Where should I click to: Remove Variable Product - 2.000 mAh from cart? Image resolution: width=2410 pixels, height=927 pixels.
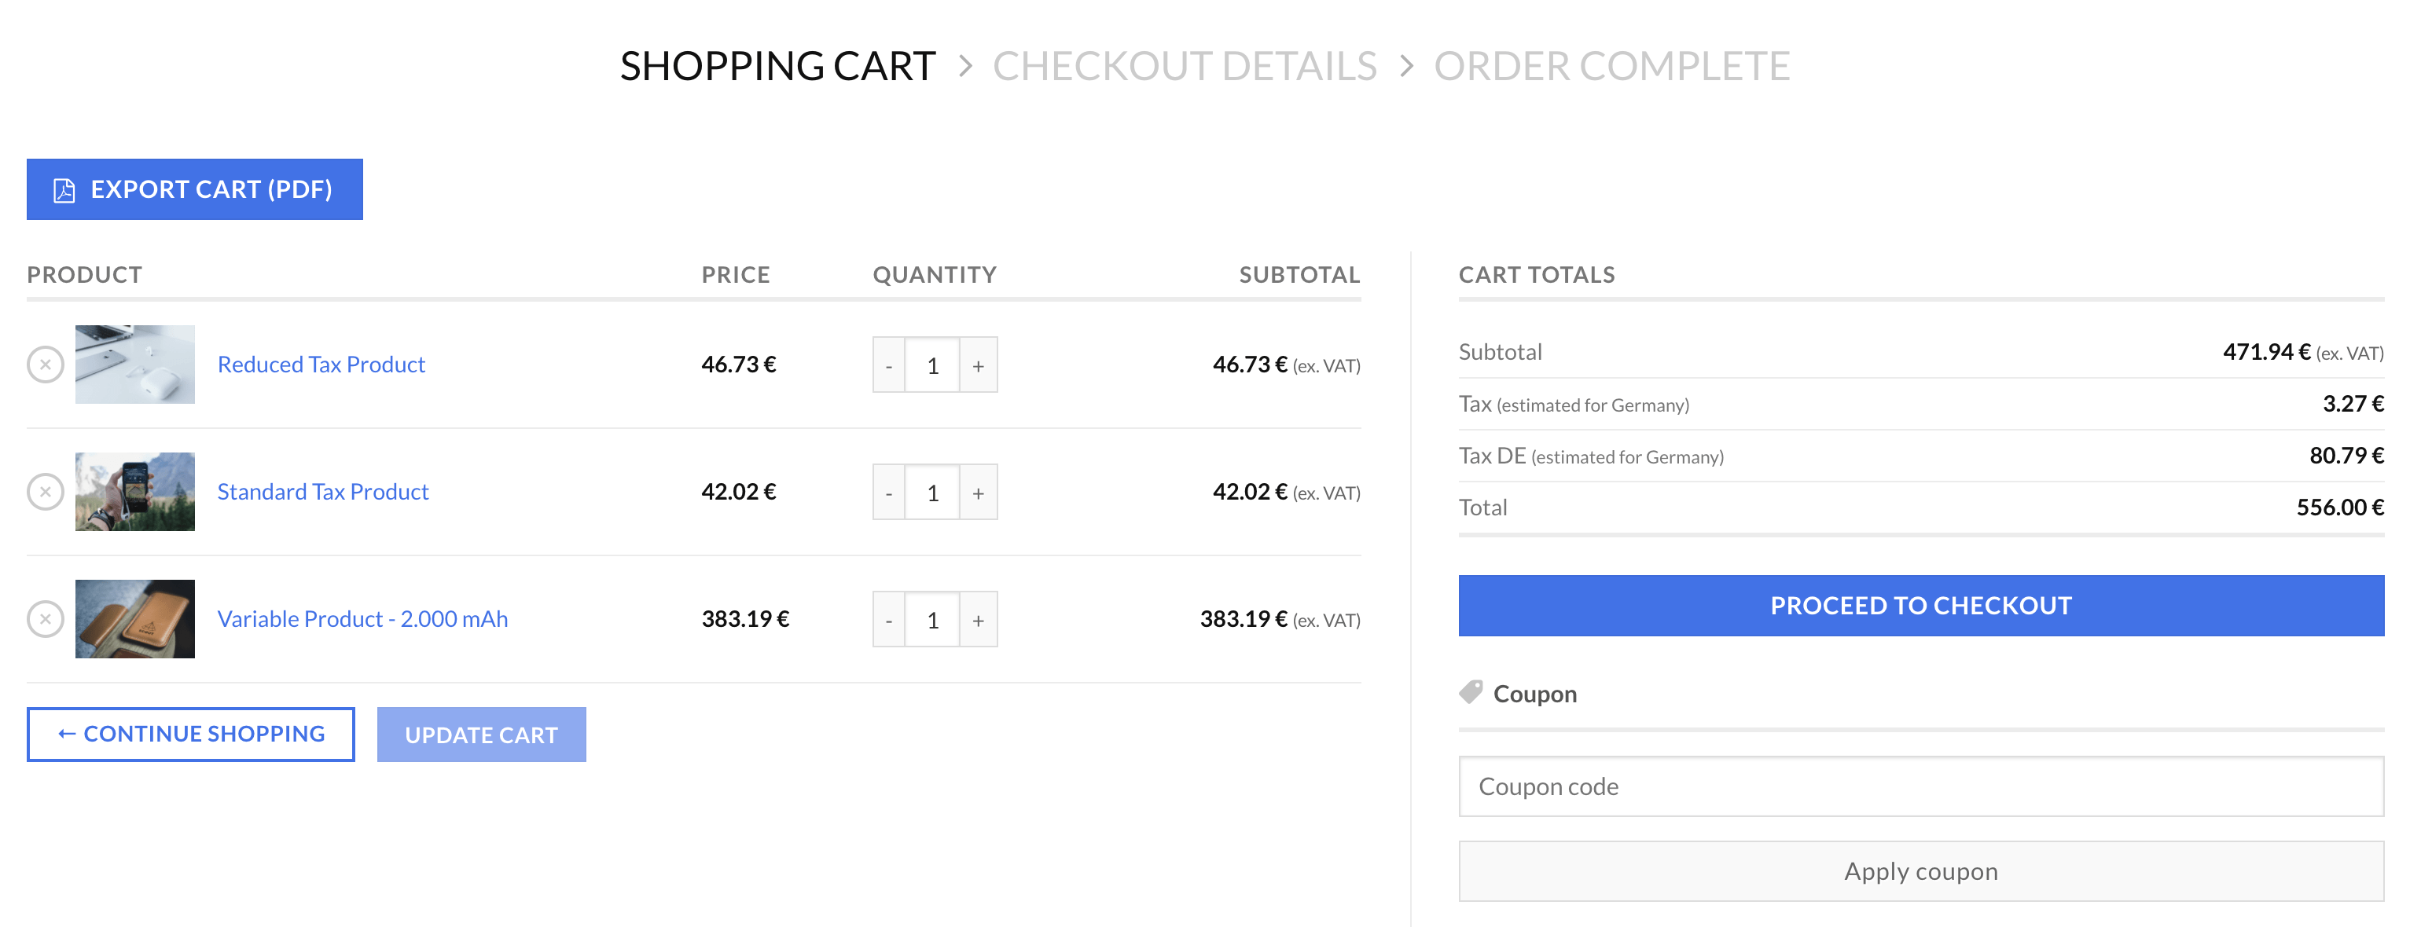point(44,618)
